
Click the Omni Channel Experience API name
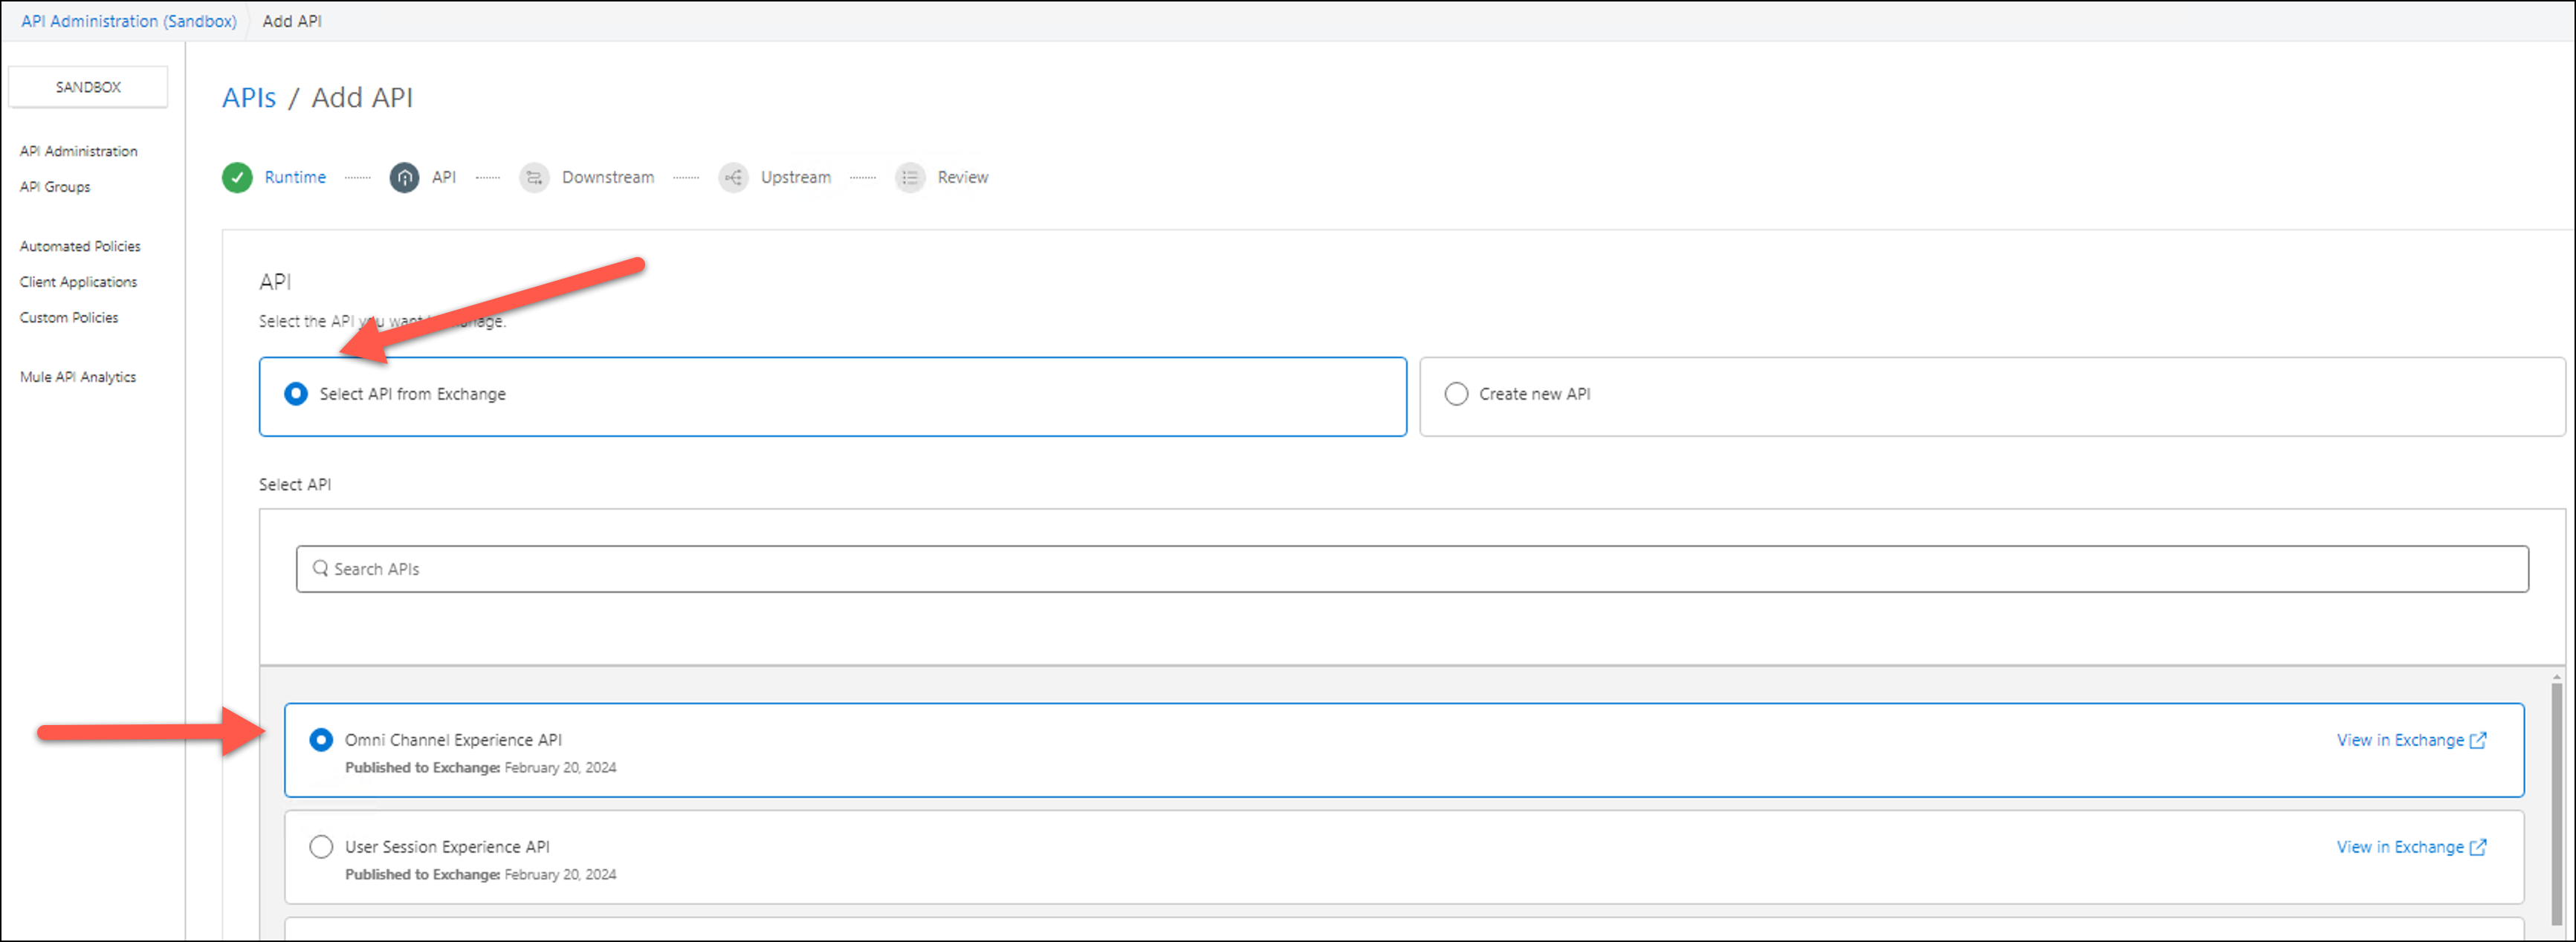(x=453, y=740)
